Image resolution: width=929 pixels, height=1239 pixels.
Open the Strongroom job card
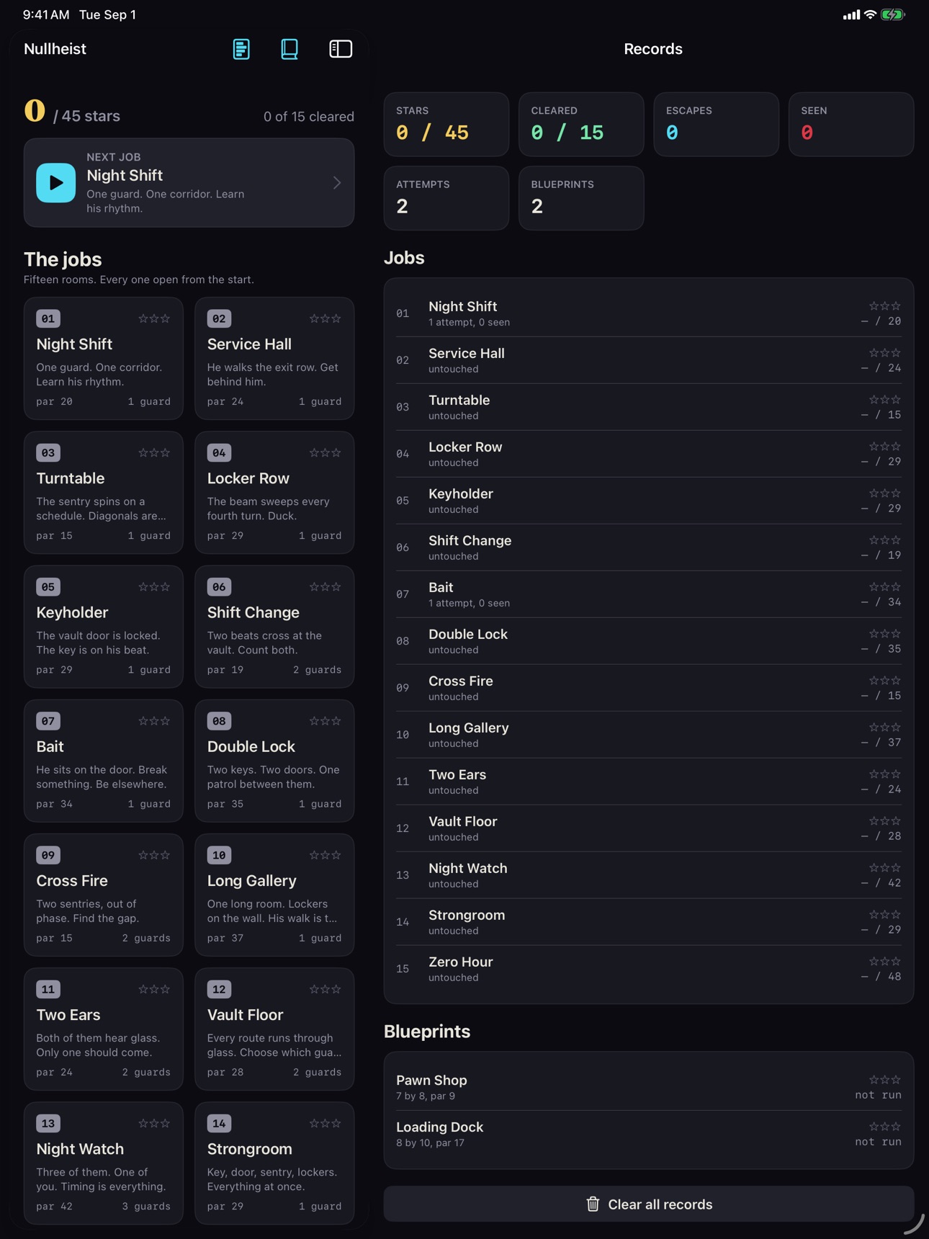click(x=274, y=1163)
